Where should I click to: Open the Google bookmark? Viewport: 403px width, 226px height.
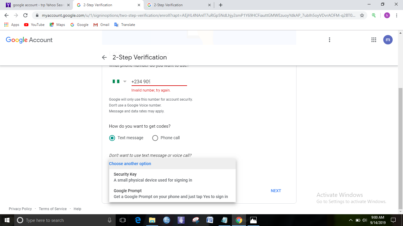[79, 25]
